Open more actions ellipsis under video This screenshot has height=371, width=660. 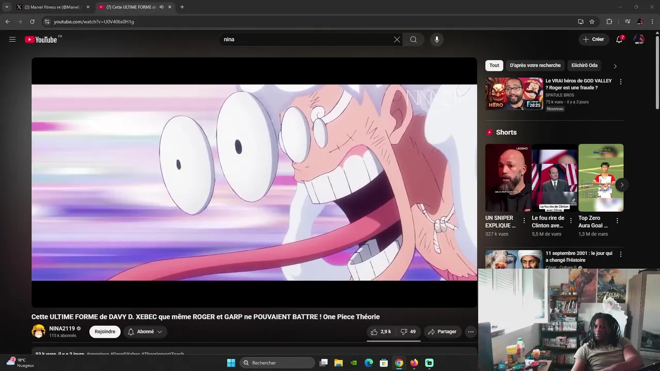[471, 332]
